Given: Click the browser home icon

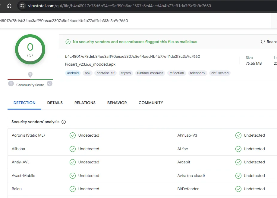Looking at the screenshot, I should tap(9, 6).
